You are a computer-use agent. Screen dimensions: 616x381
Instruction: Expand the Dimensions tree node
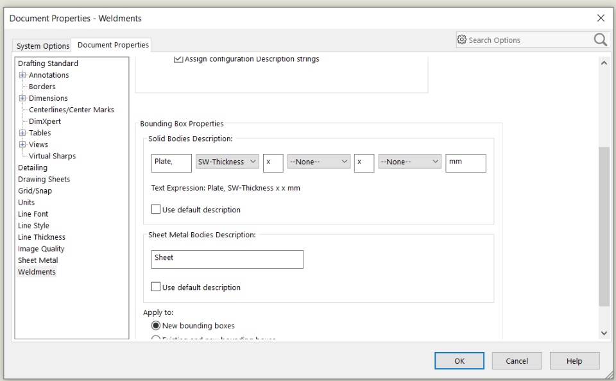[x=22, y=98]
